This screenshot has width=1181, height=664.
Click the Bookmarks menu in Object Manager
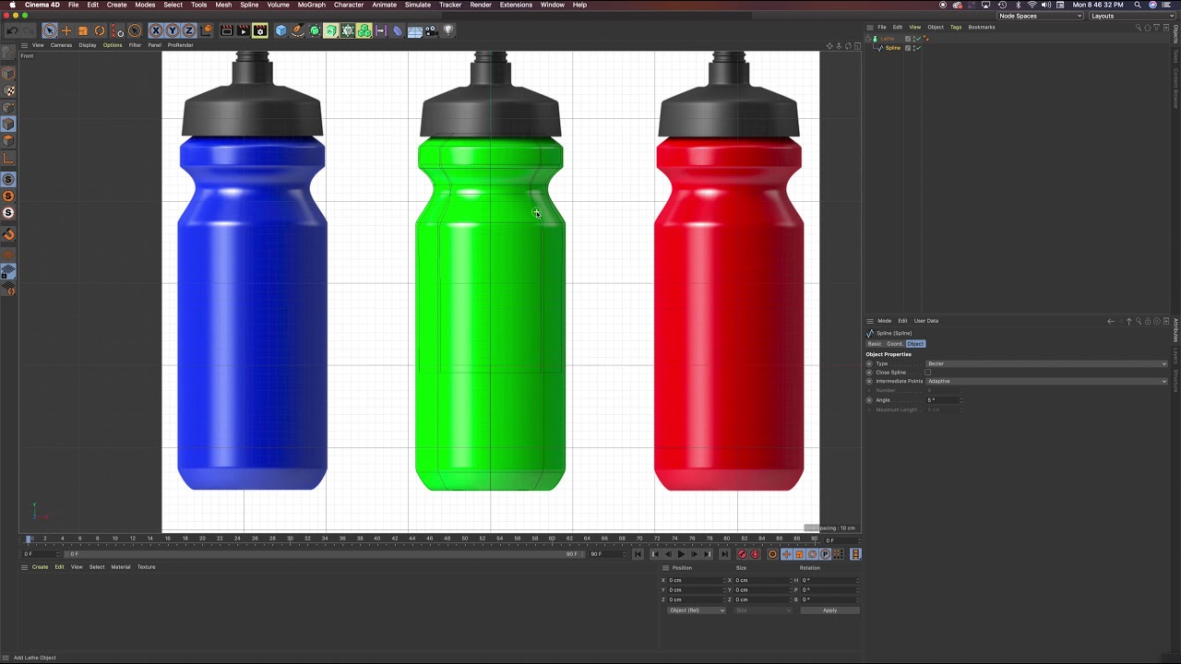pos(982,27)
